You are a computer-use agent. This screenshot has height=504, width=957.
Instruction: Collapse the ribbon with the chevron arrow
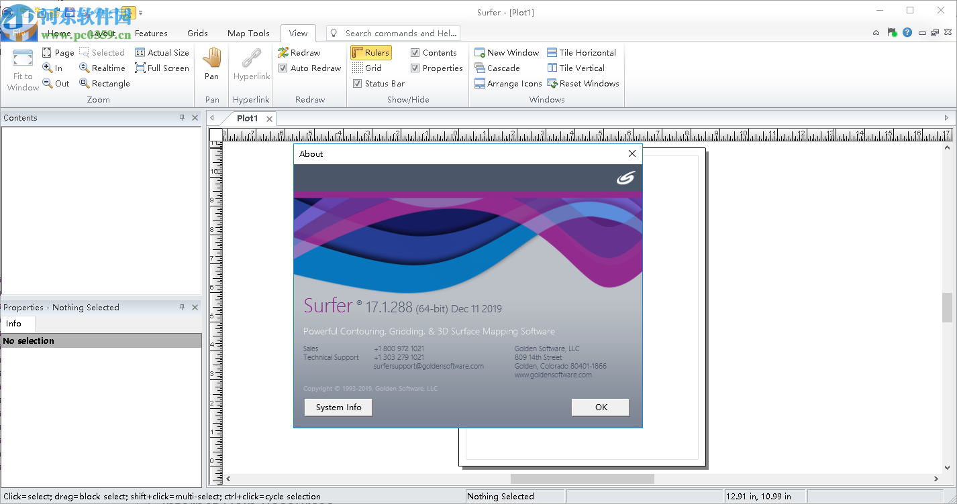point(876,31)
